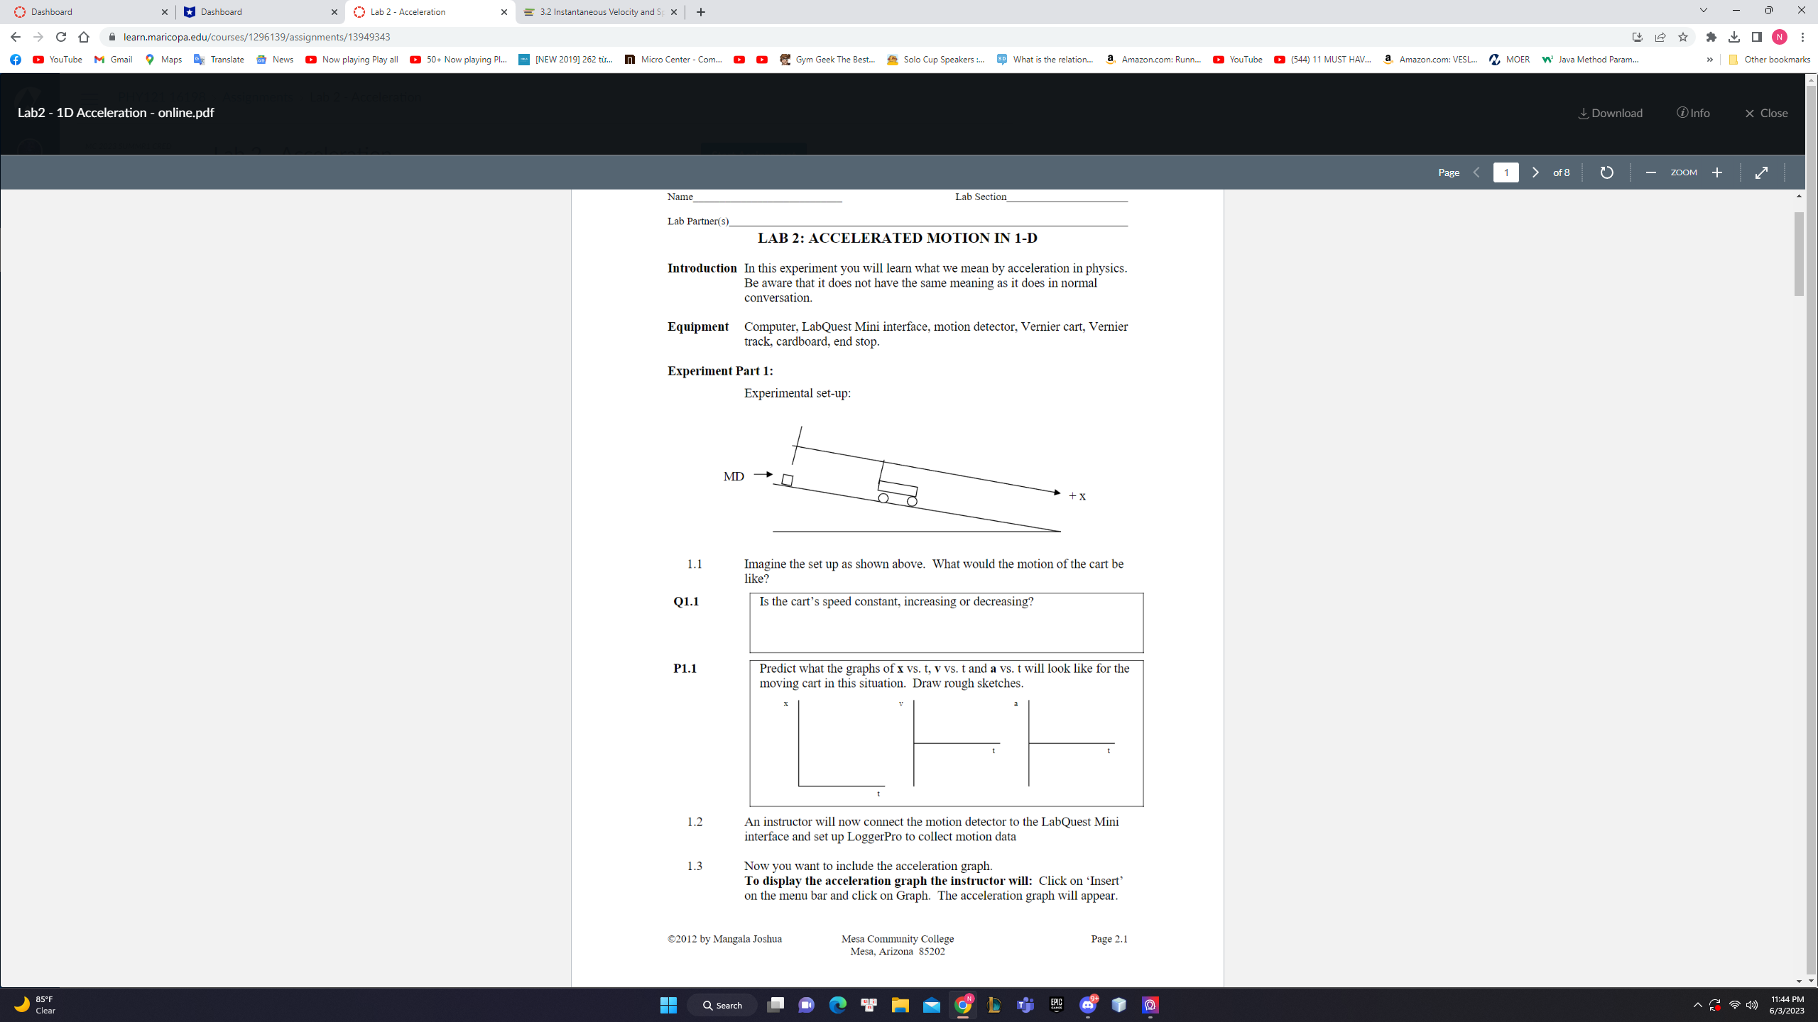
Task: Zoom out of the PDF
Action: tap(1650, 172)
